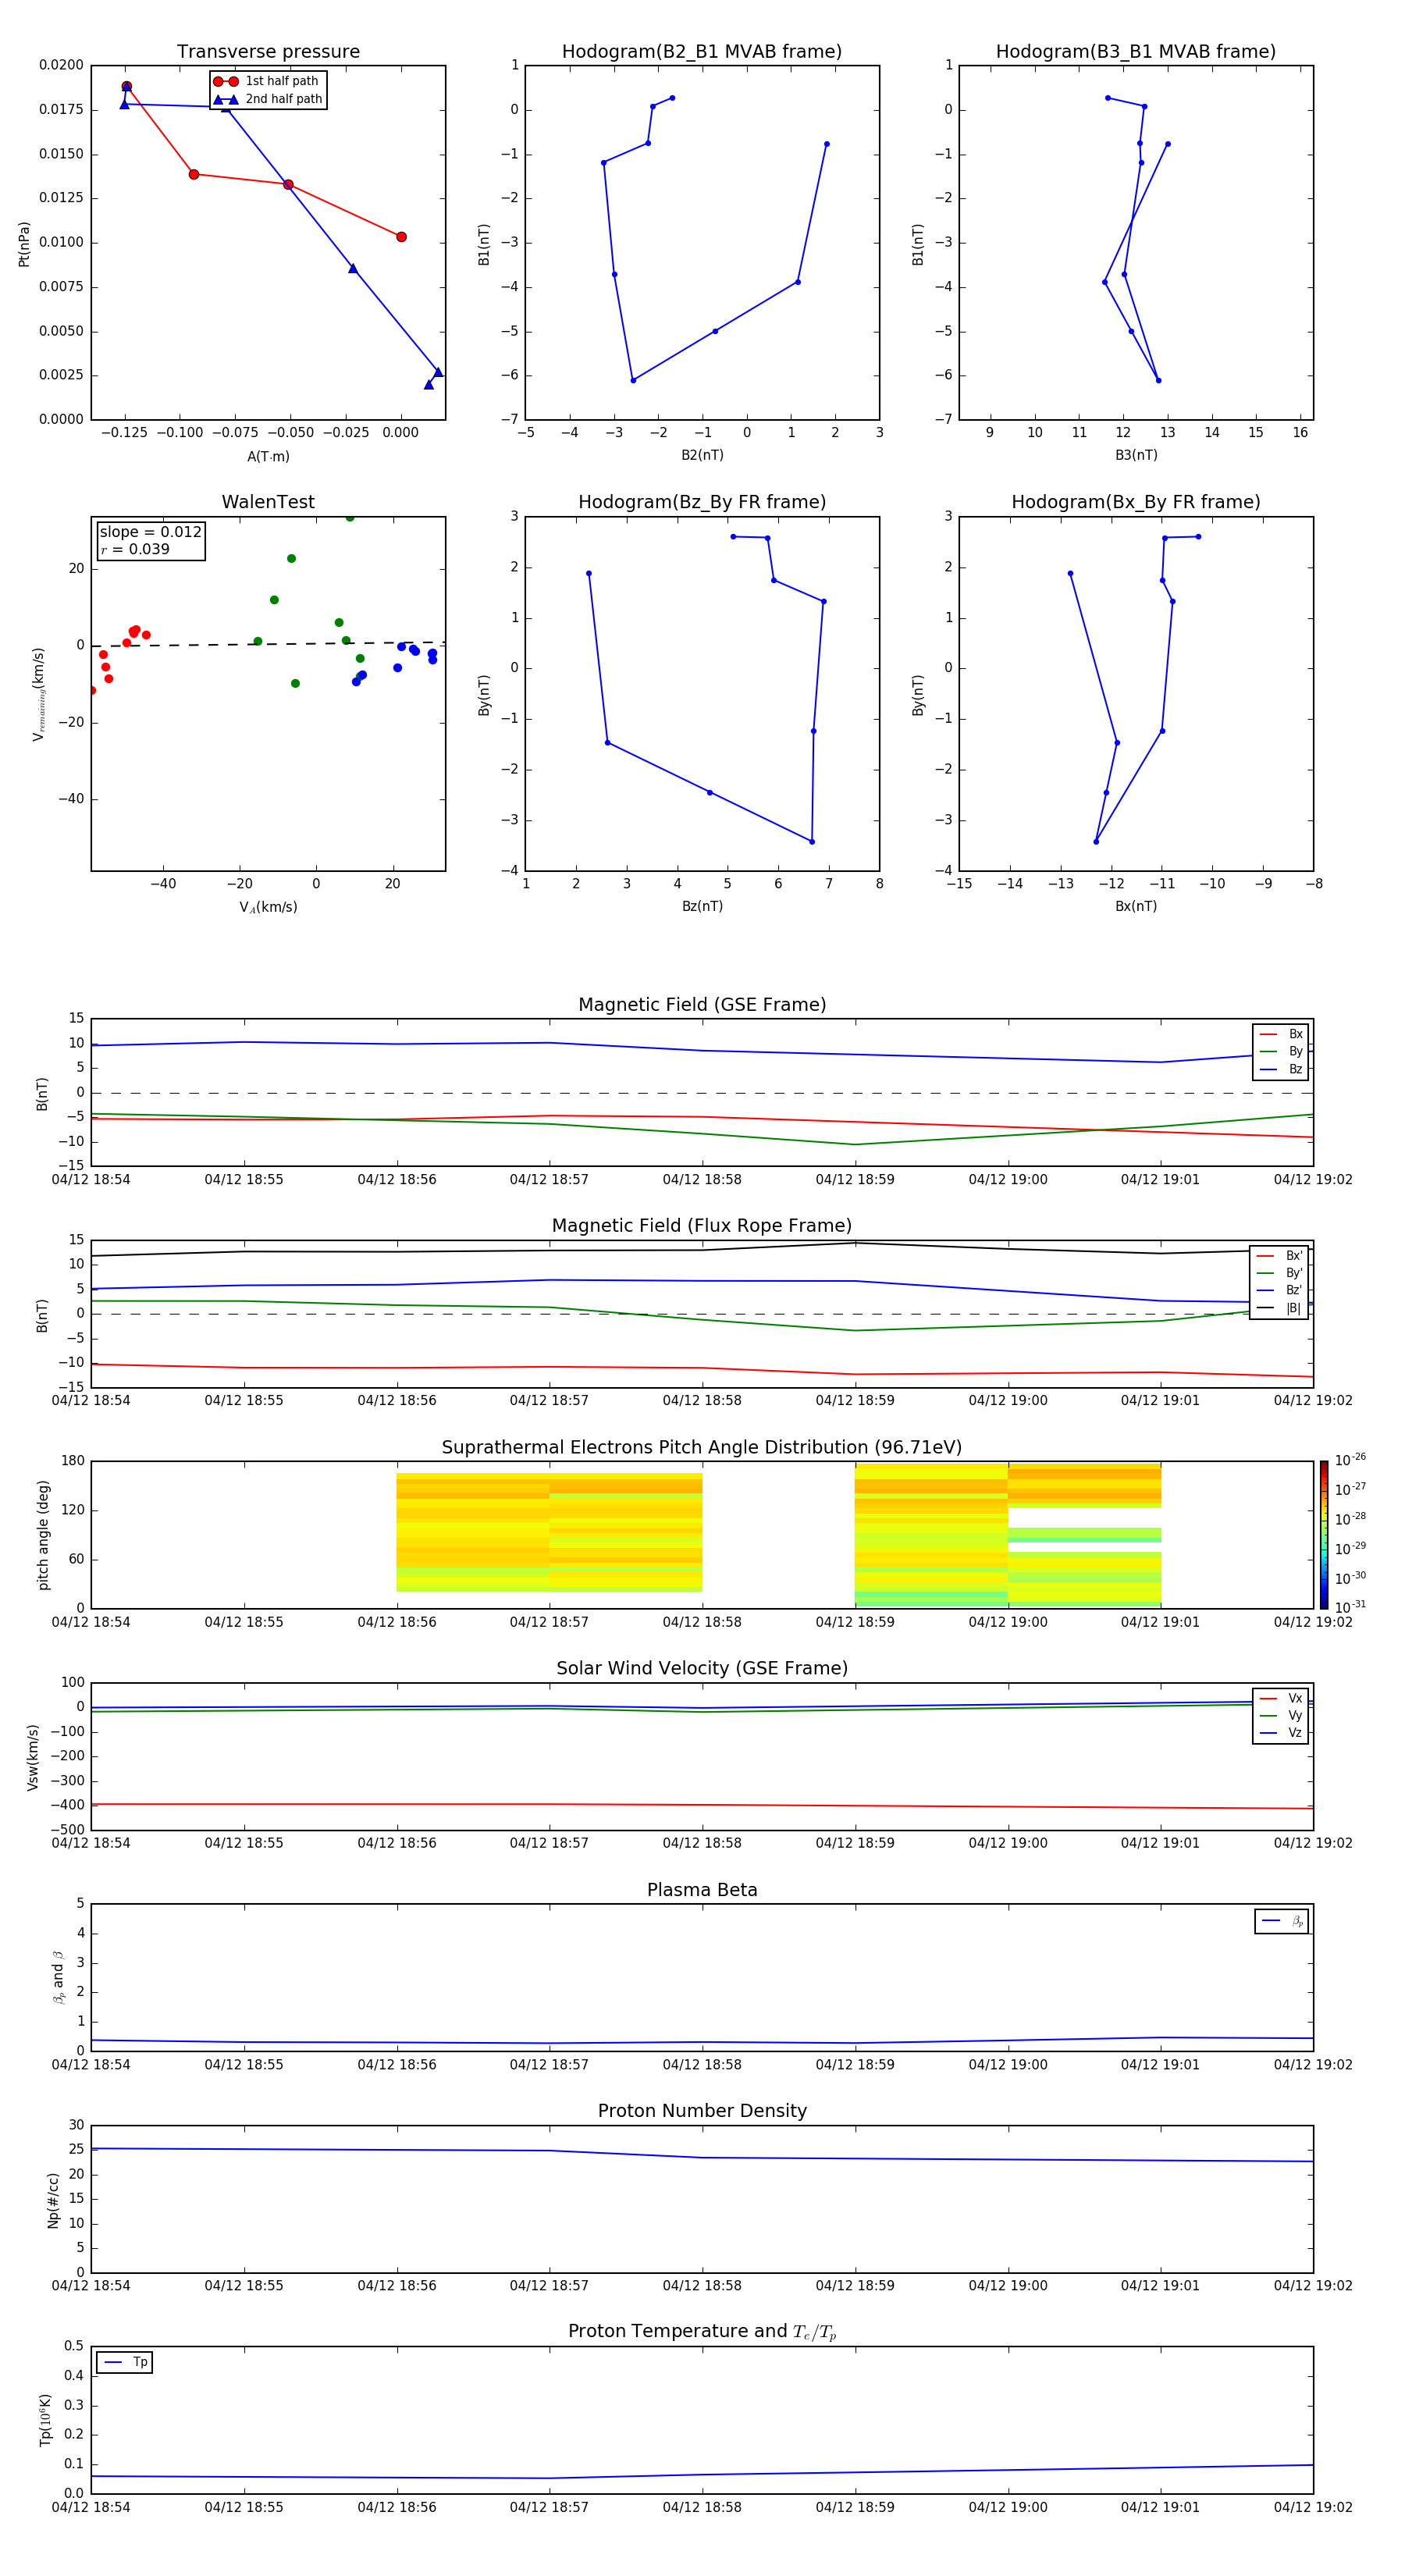Click the 'Magnetic Field (Flux Rope Frame)' title

702,1226
